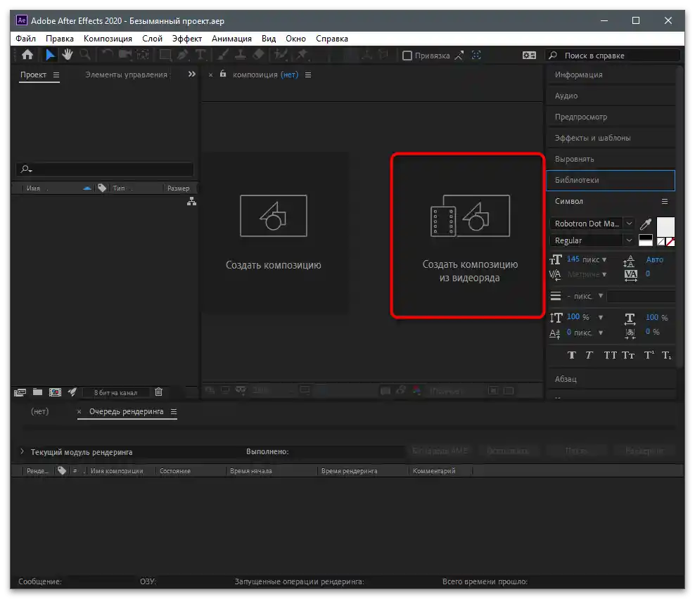
Task: Select the Zoom magnifier tool
Action: pos(85,55)
